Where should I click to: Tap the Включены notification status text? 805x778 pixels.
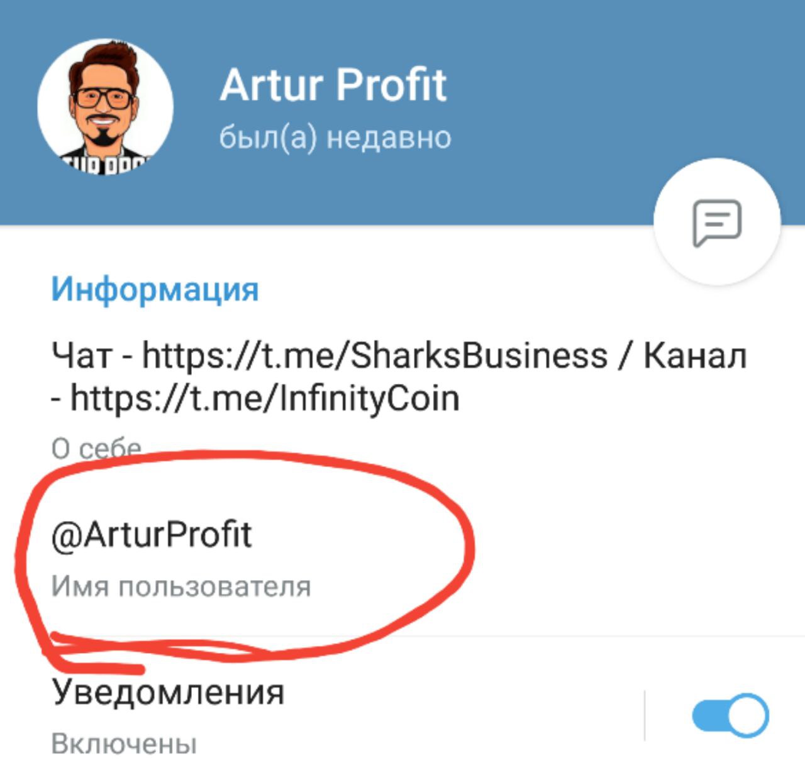pos(124,744)
